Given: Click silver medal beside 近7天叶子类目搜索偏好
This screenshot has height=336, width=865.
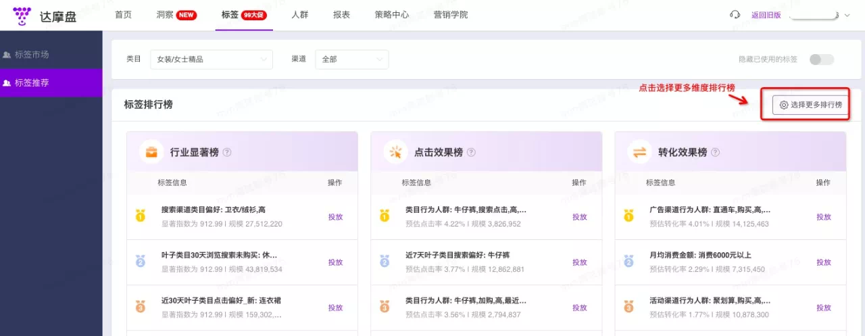Looking at the screenshot, I should pos(385,262).
